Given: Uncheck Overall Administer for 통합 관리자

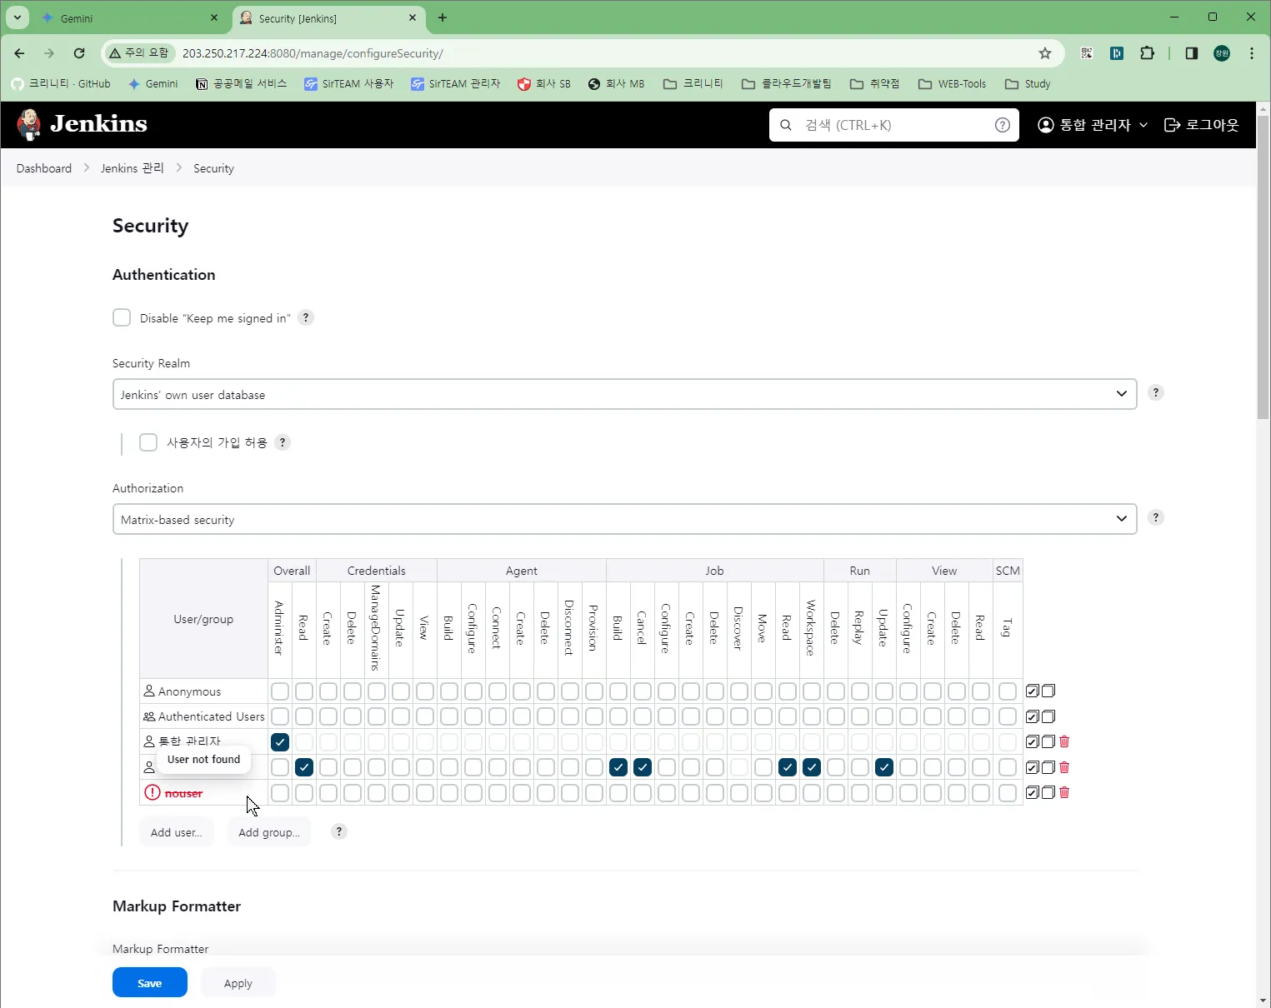Looking at the screenshot, I should 280,741.
